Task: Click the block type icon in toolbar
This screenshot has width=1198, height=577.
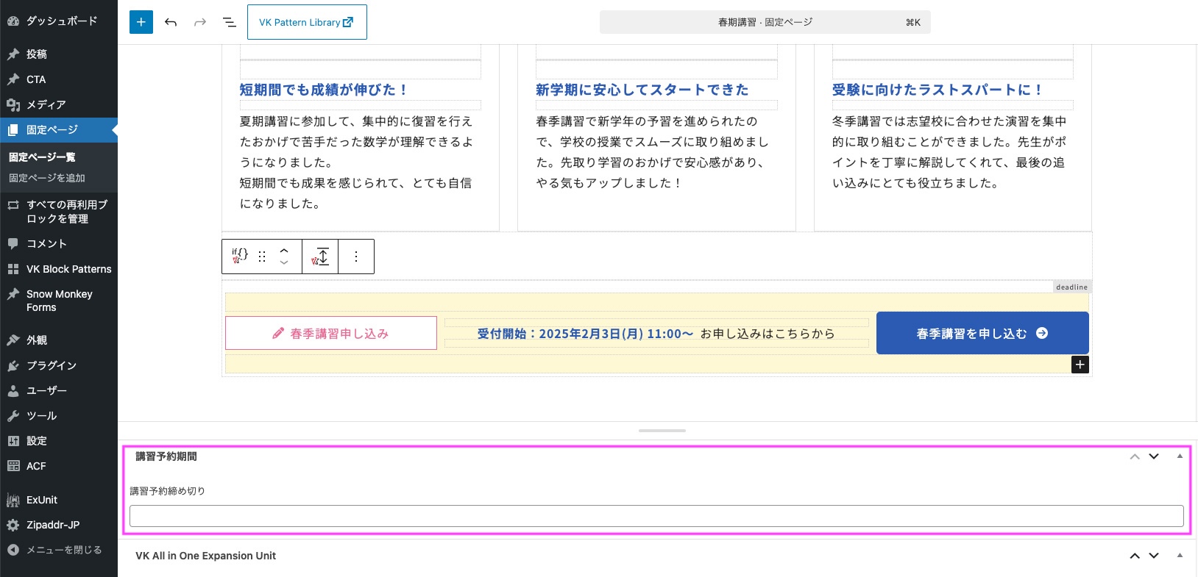Action: point(240,257)
